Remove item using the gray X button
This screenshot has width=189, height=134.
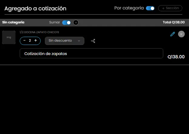(x=181, y=34)
